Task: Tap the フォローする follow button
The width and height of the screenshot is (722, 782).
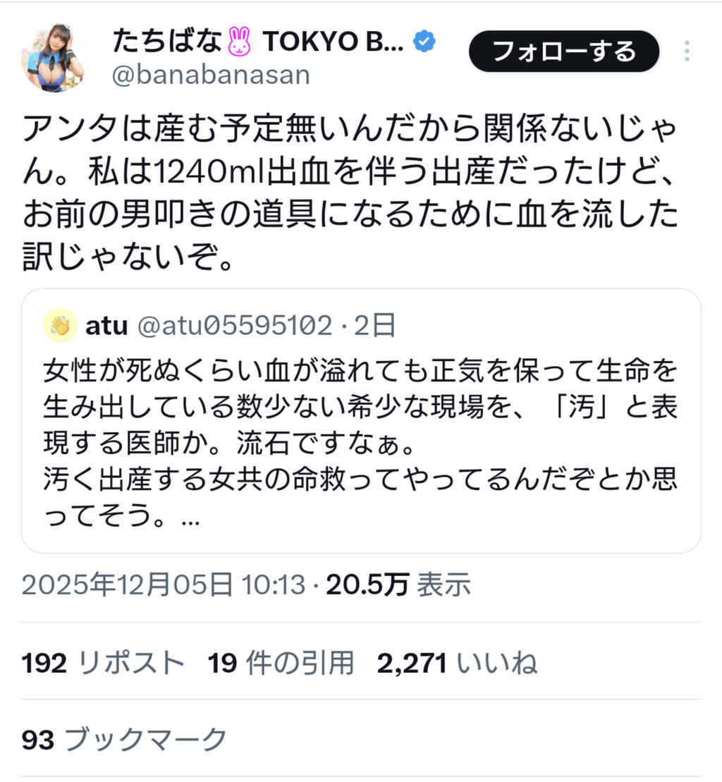Action: (564, 51)
